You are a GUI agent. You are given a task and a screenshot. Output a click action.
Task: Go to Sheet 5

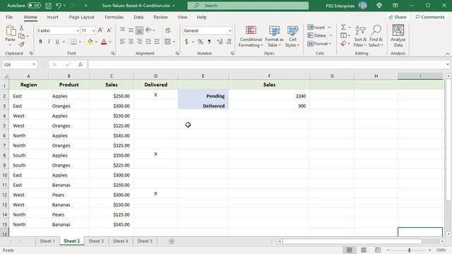145,241
